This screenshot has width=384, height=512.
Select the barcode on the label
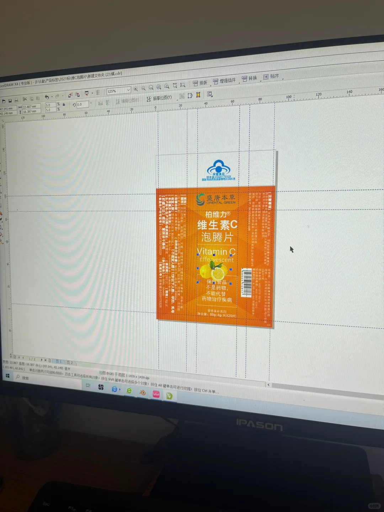tap(246, 283)
